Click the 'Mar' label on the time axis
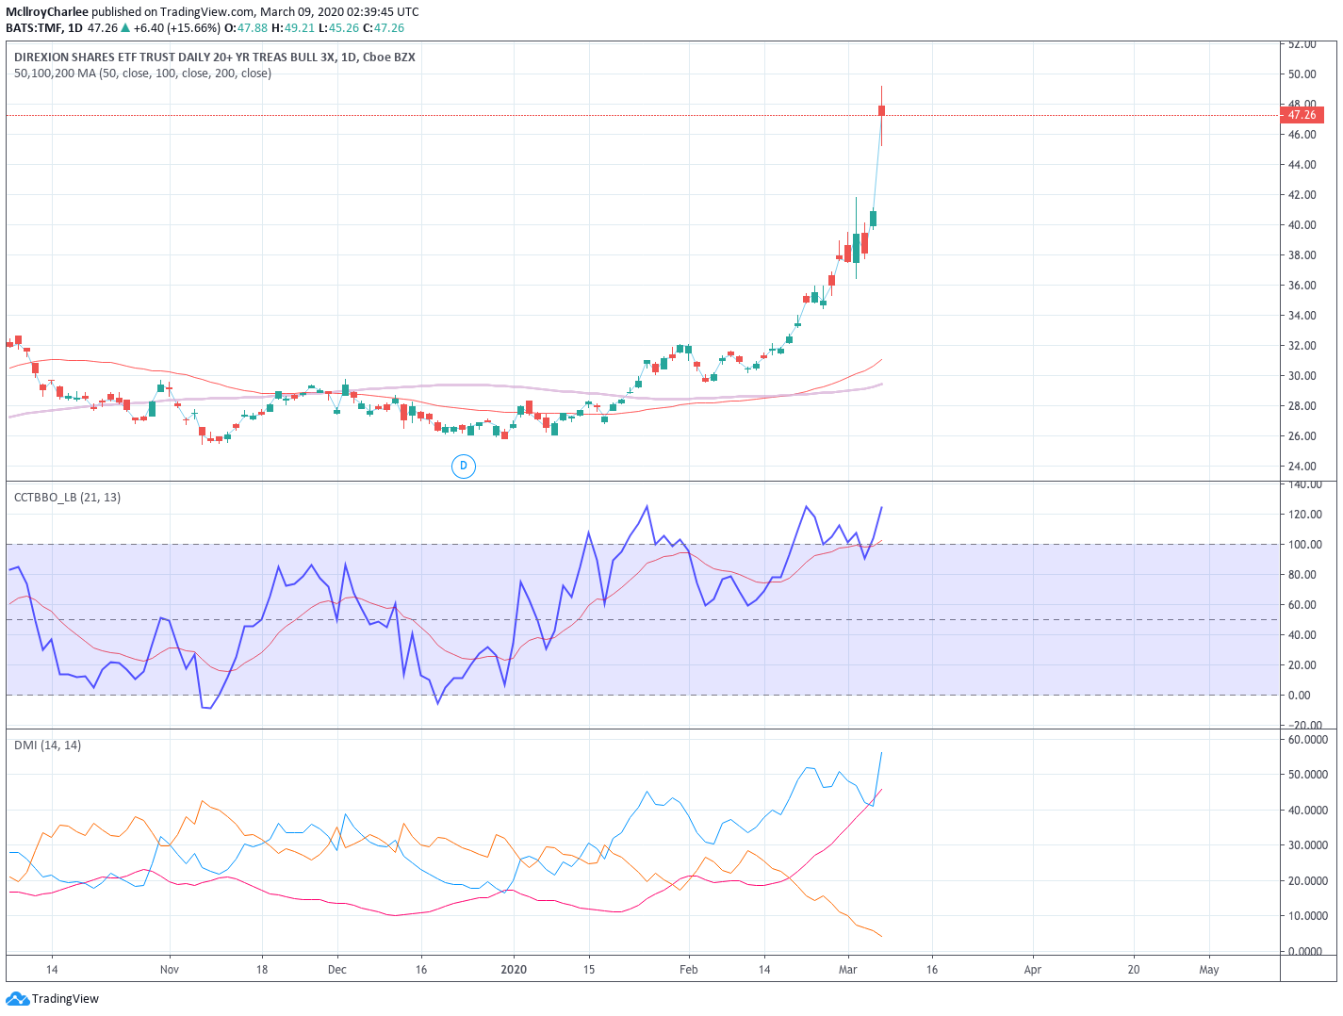 coord(848,969)
